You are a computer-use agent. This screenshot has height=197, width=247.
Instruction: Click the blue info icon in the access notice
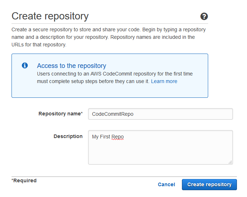point(25,65)
